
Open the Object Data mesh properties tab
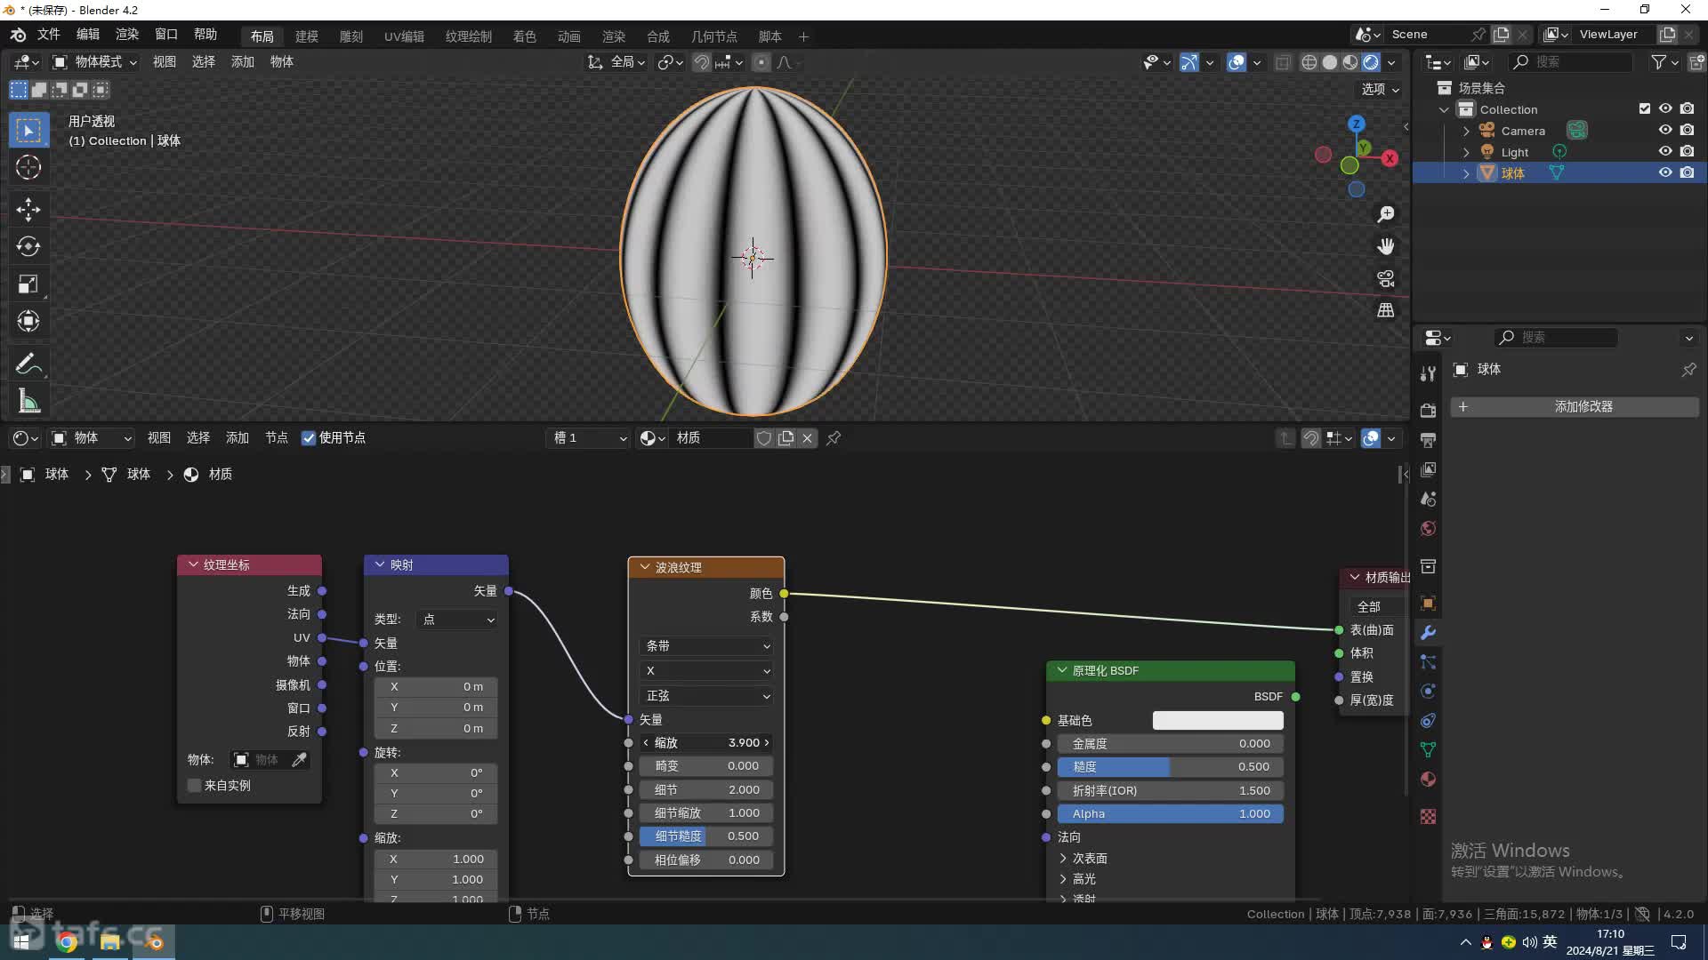(1428, 750)
